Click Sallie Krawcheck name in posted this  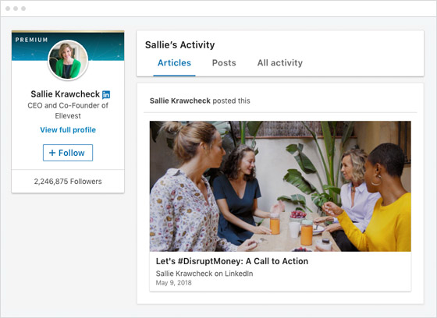coord(179,101)
